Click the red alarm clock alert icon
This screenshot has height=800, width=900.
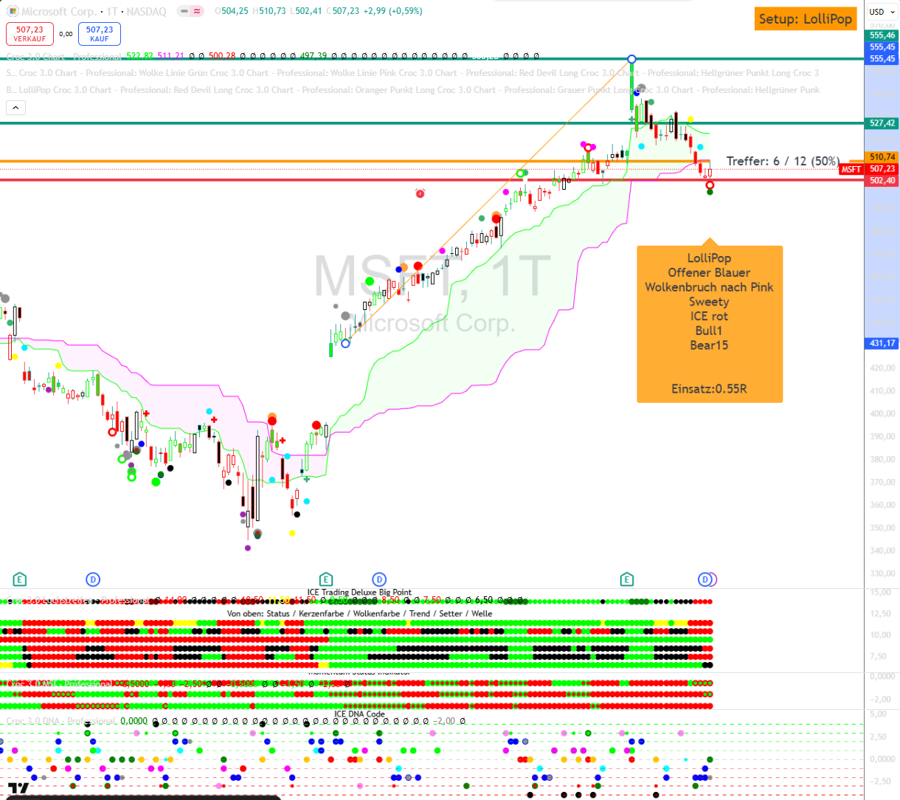pos(420,193)
